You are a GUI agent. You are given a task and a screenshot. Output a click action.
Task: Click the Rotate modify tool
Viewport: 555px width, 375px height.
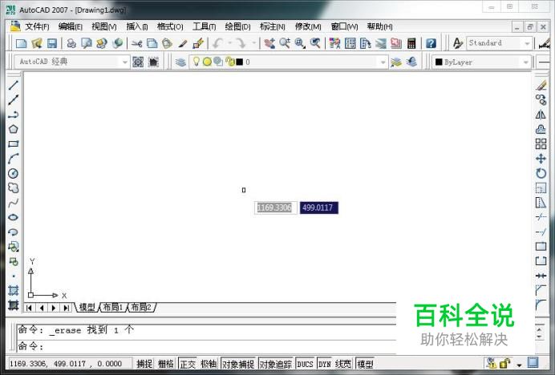[541, 173]
